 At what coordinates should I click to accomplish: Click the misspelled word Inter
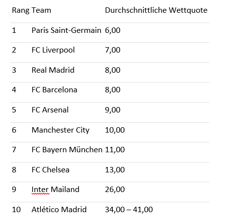pos(40,190)
